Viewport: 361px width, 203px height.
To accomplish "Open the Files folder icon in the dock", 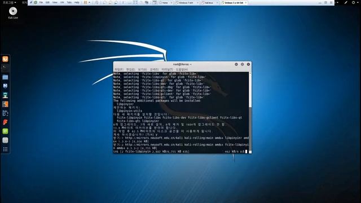I will click(x=5, y=77).
